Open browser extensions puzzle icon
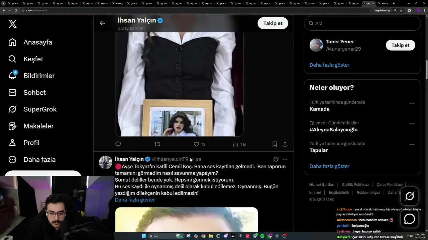428x240 pixels. pos(409,10)
